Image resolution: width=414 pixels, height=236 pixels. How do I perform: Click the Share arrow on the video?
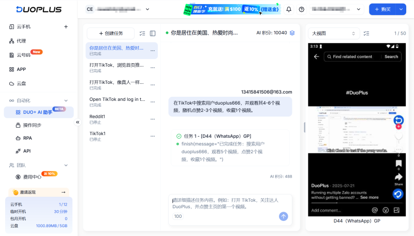click(x=398, y=178)
